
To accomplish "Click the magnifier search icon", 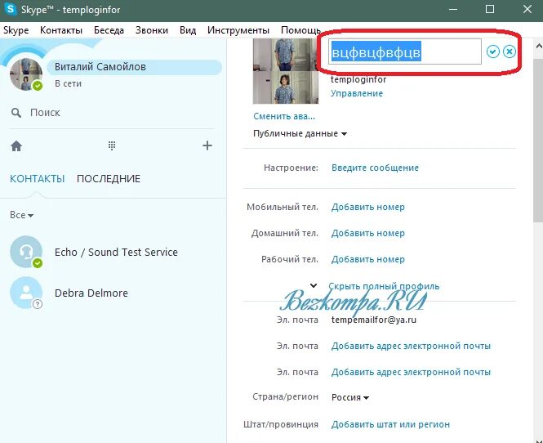I will click(x=16, y=113).
